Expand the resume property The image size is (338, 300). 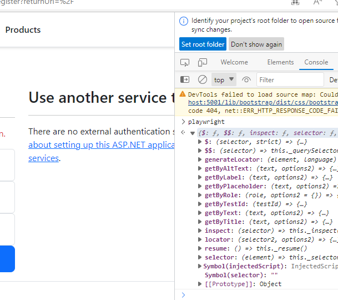(200, 248)
